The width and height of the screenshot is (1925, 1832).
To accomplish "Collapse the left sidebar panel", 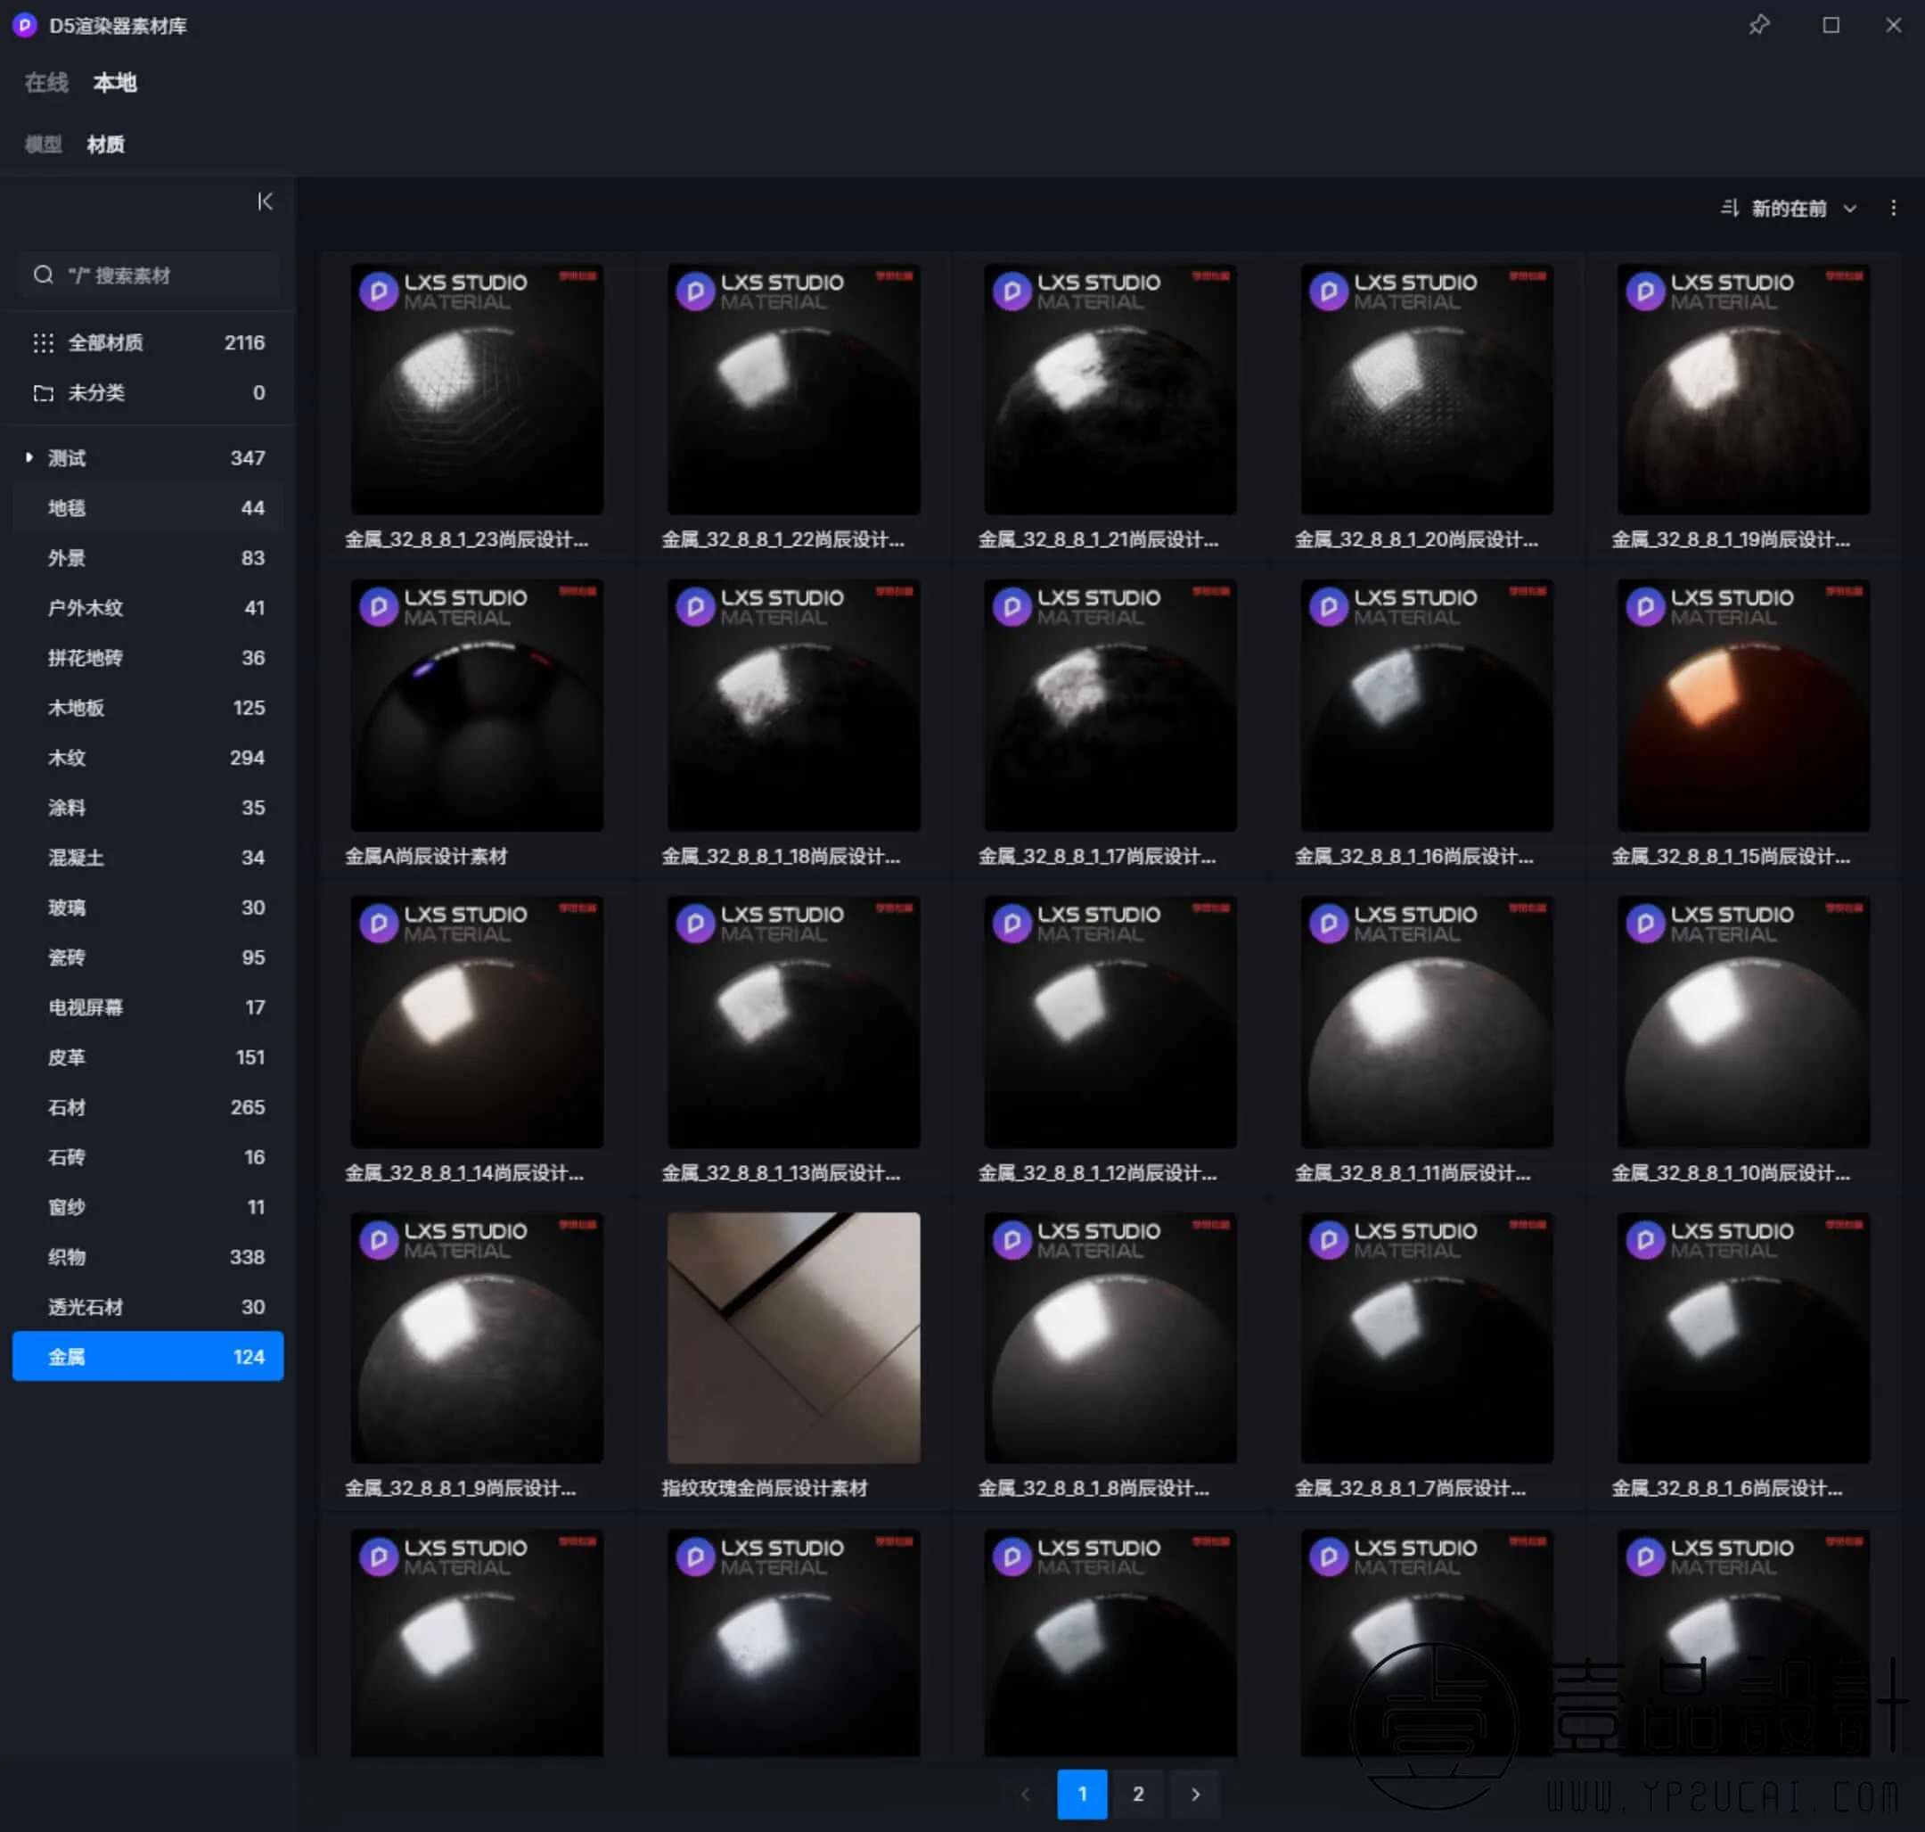I will pos(265,201).
